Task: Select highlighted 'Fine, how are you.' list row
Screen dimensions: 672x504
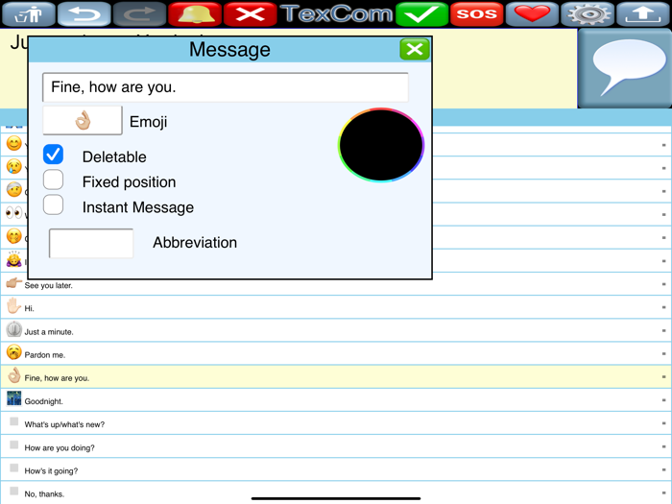Action: [x=336, y=377]
